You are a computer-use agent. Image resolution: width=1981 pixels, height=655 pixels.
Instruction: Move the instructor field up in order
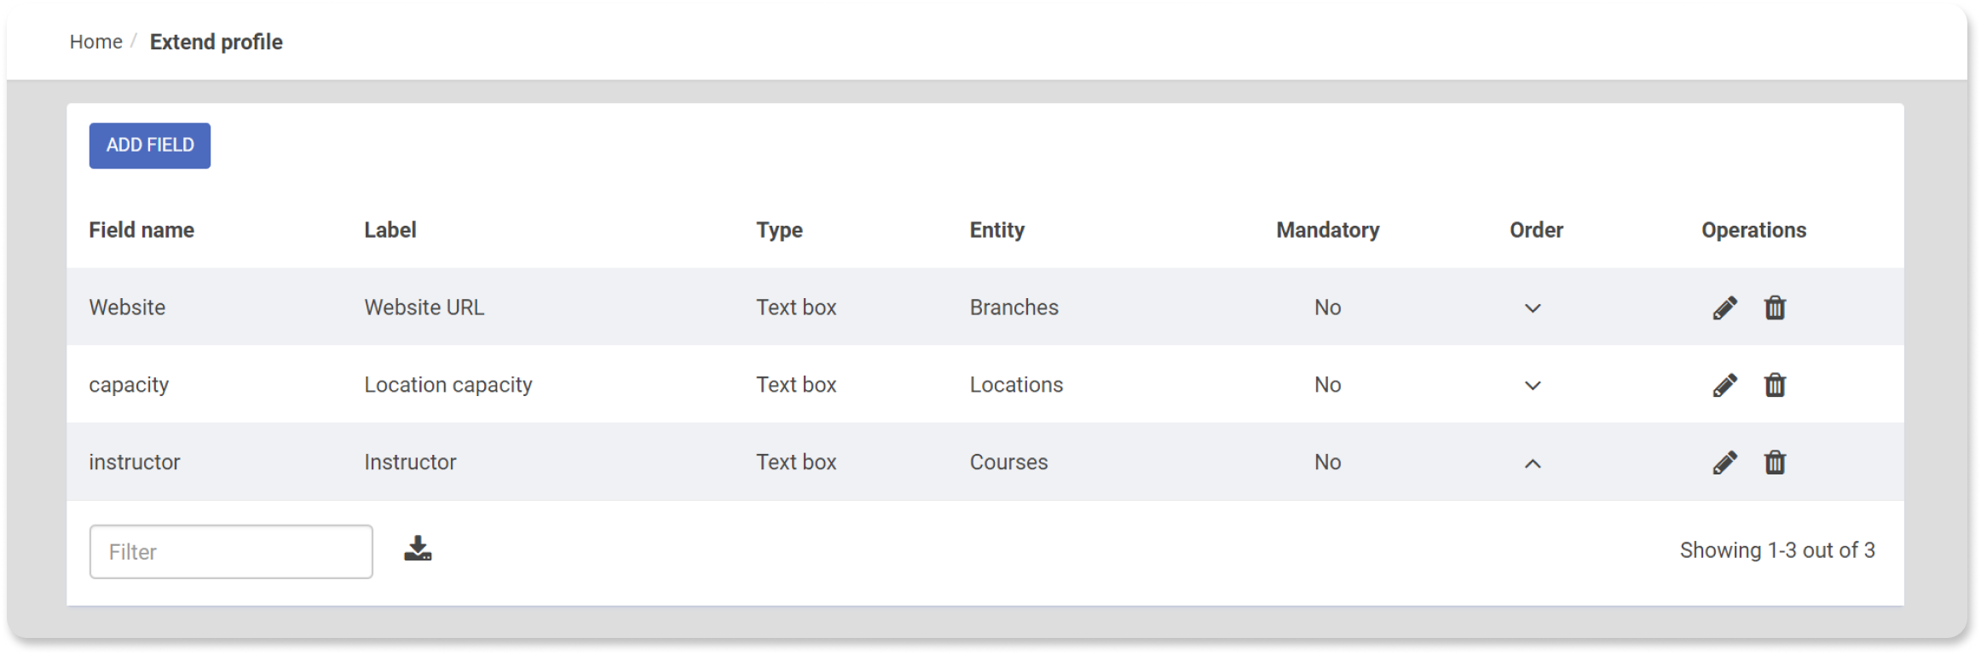1533,463
